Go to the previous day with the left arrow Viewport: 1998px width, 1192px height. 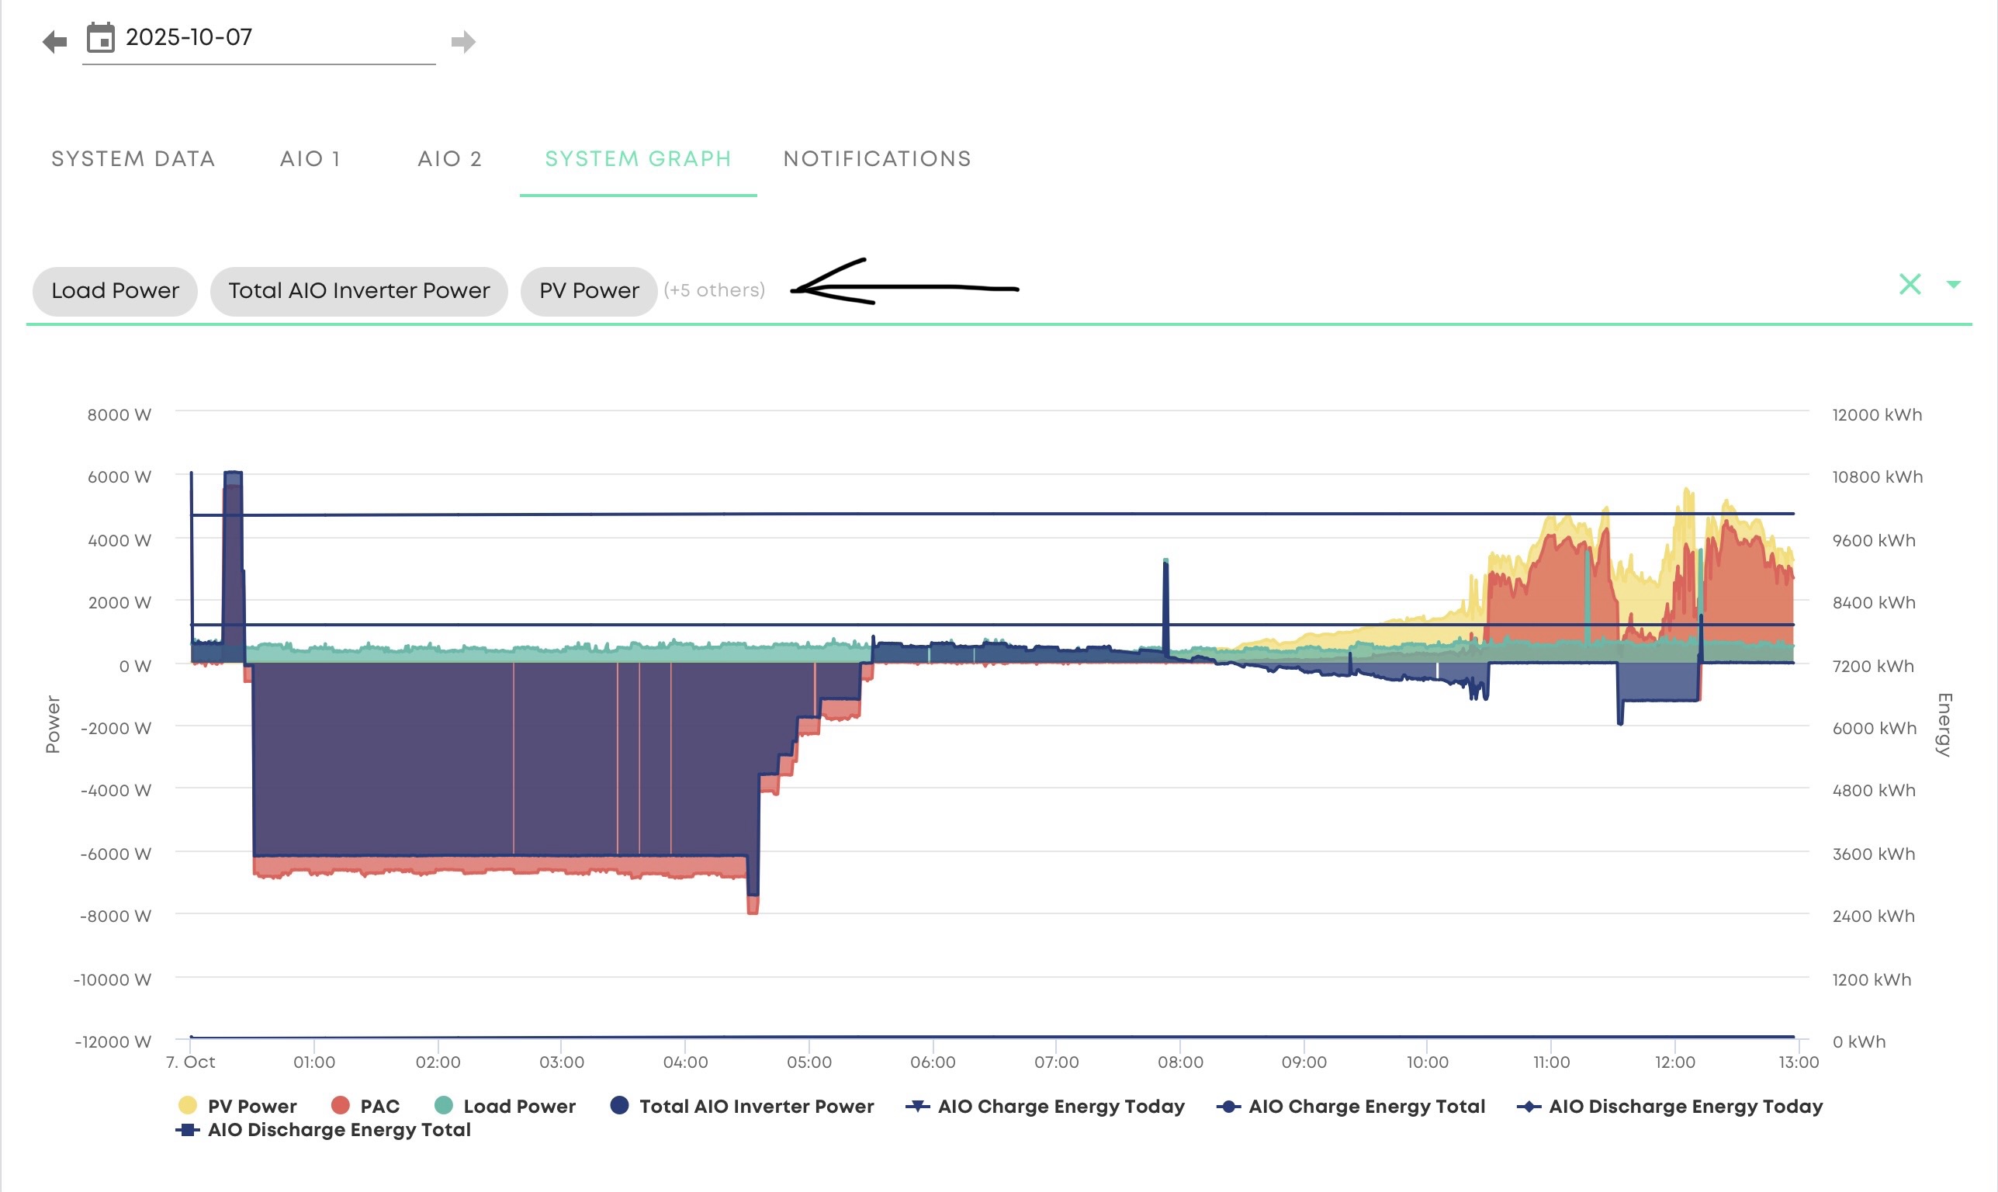click(x=54, y=41)
